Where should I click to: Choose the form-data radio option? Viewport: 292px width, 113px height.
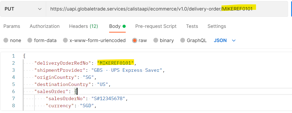click(30, 40)
